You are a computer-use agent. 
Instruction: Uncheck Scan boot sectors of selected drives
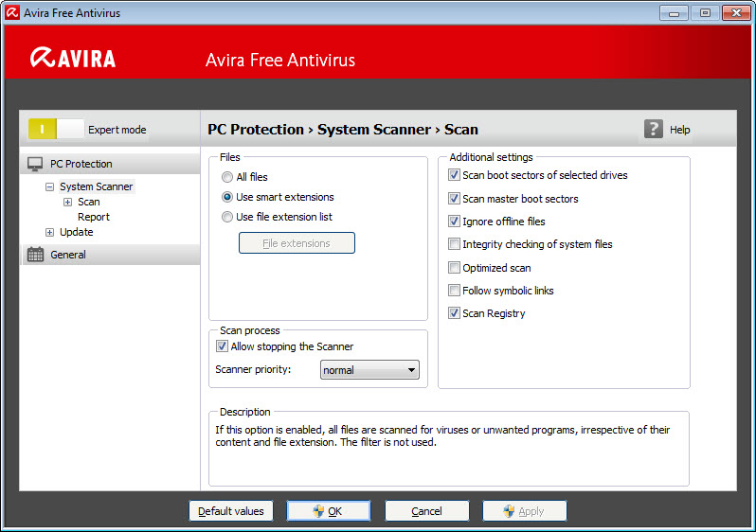click(454, 175)
